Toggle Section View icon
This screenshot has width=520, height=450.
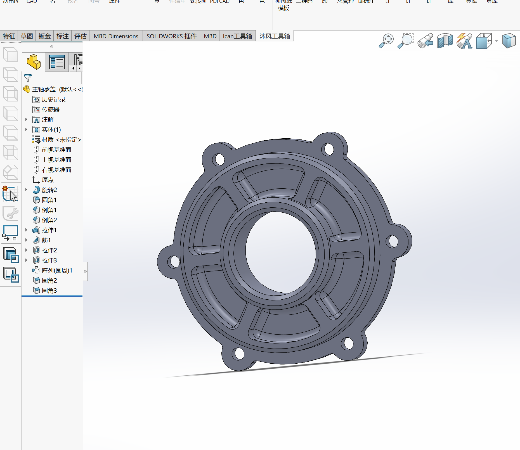point(445,41)
